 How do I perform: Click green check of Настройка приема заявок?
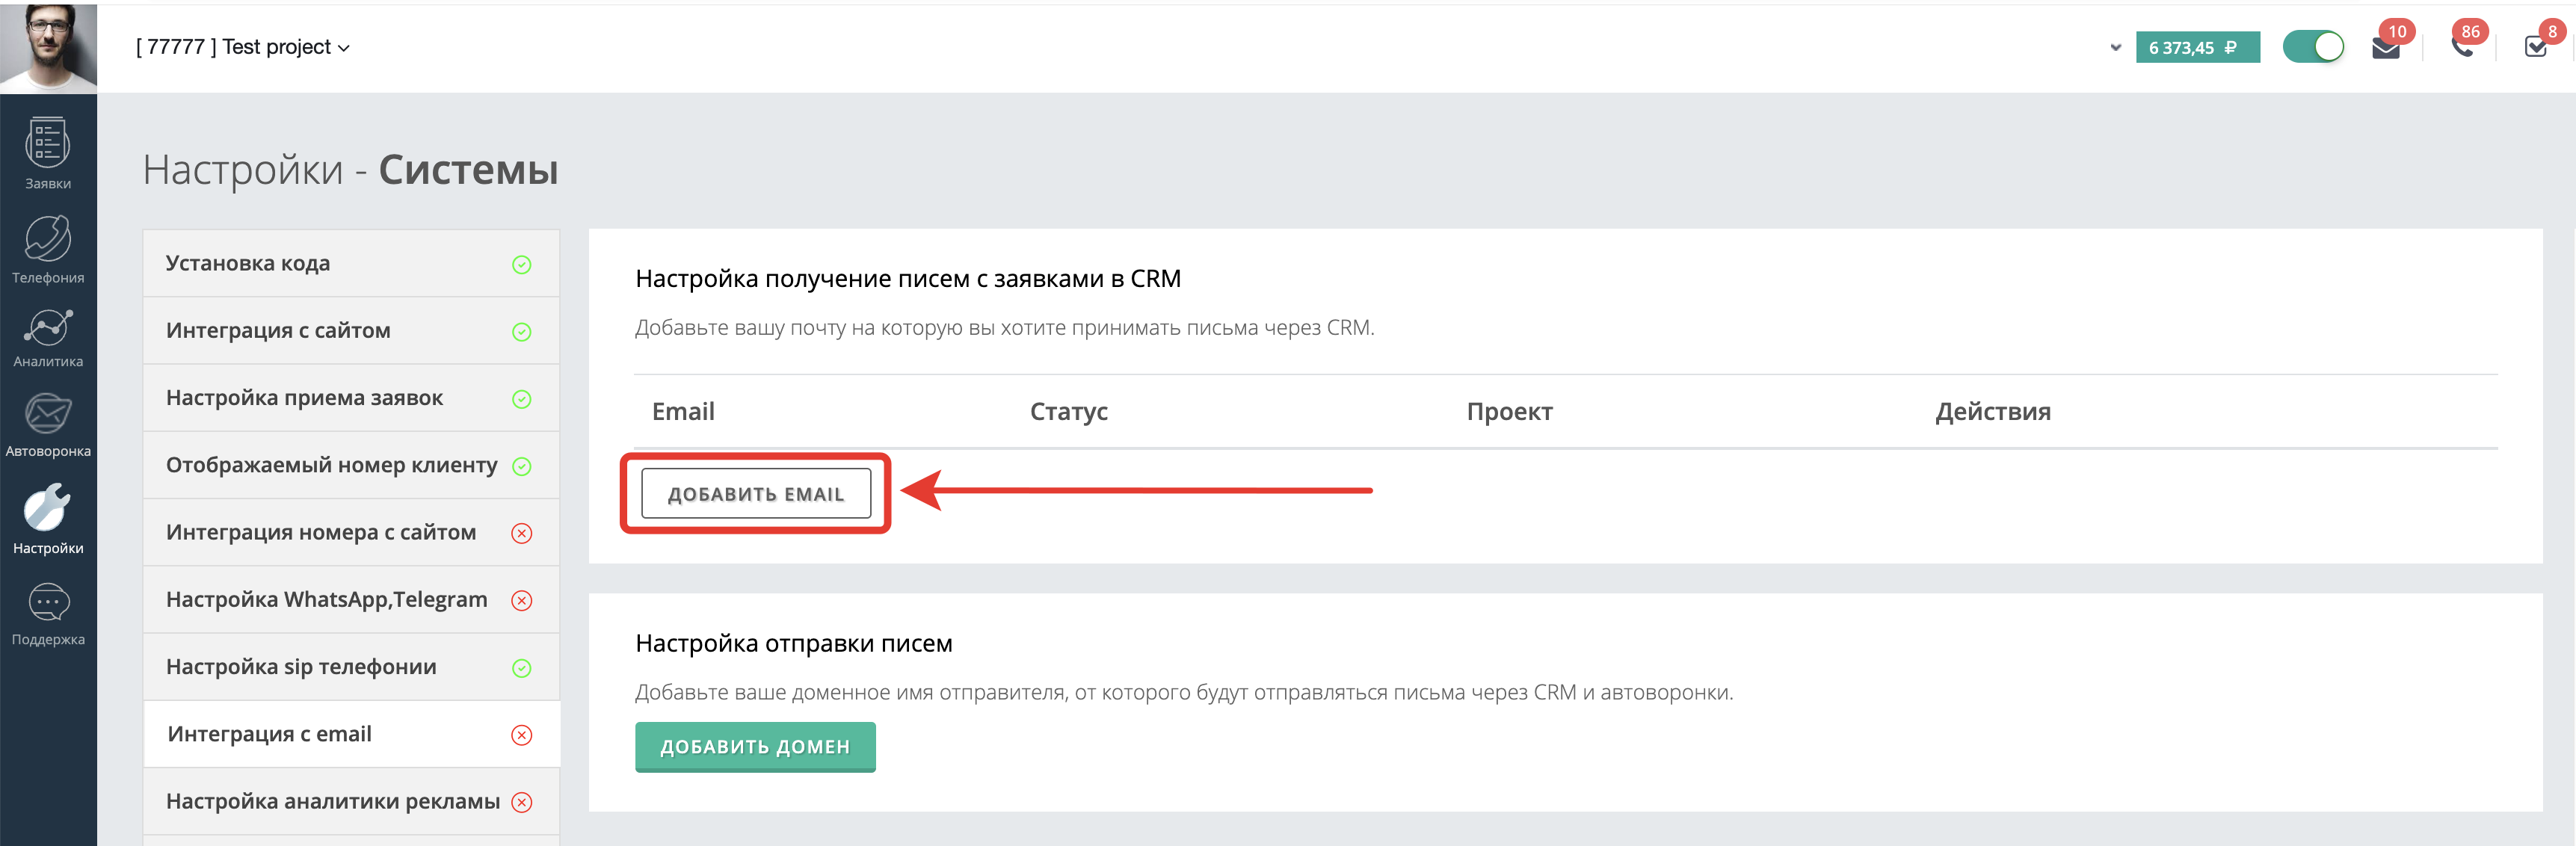tap(522, 399)
